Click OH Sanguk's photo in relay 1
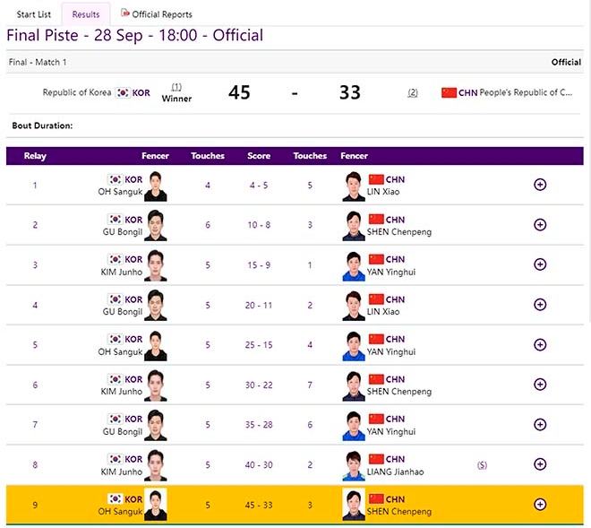 pyautogui.click(x=156, y=186)
